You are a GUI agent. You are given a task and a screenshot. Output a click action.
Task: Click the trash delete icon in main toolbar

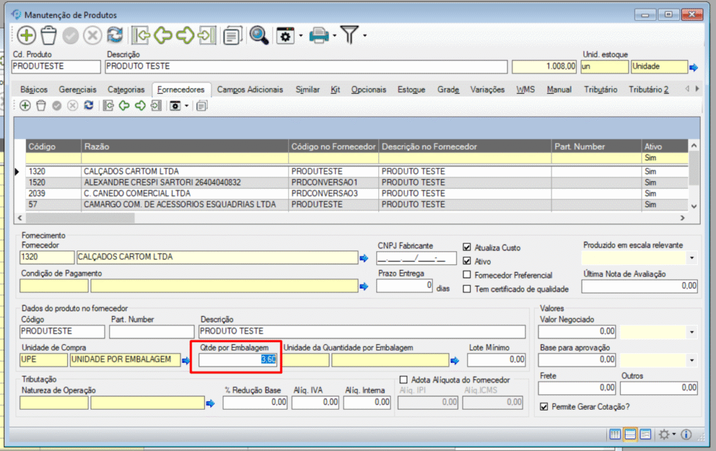[48, 36]
